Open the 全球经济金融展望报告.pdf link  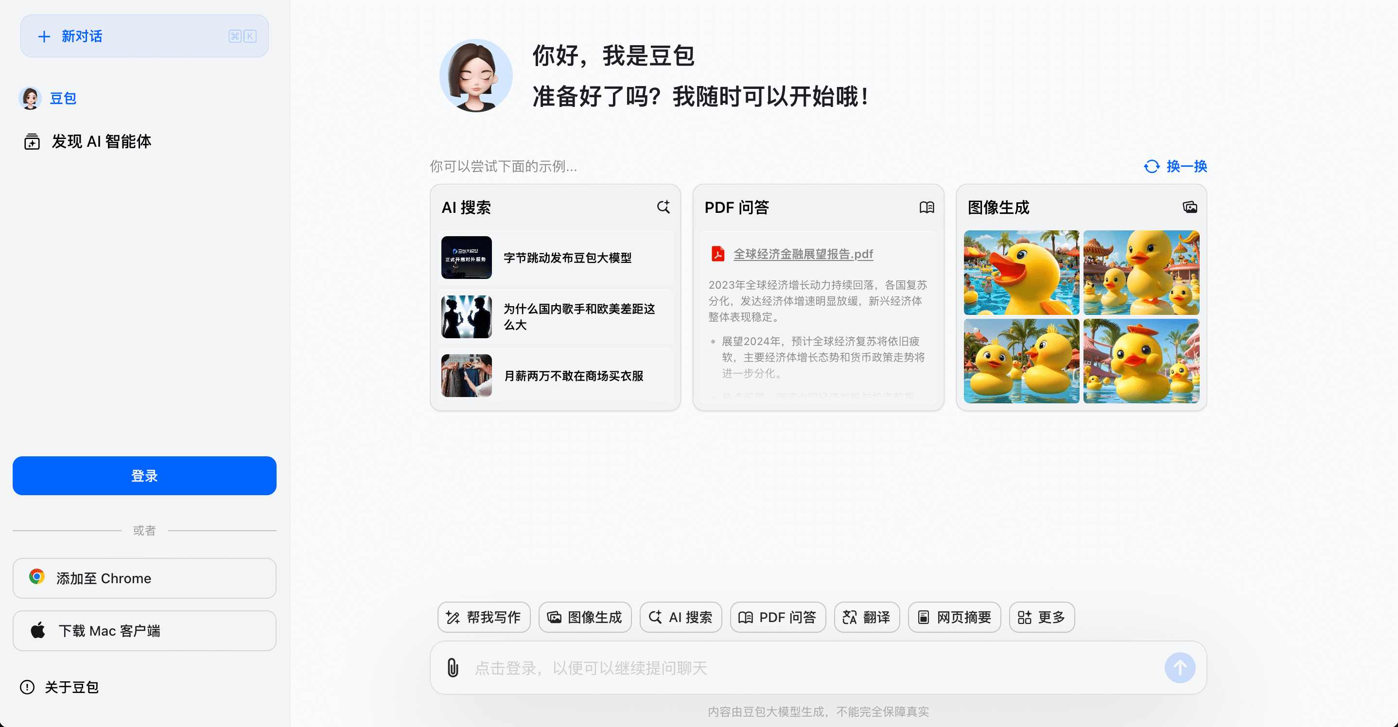803,253
